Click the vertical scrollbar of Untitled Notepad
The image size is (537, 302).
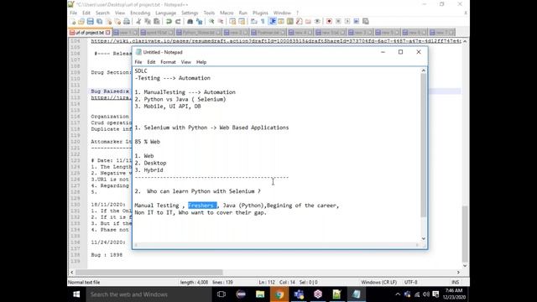(x=424, y=145)
